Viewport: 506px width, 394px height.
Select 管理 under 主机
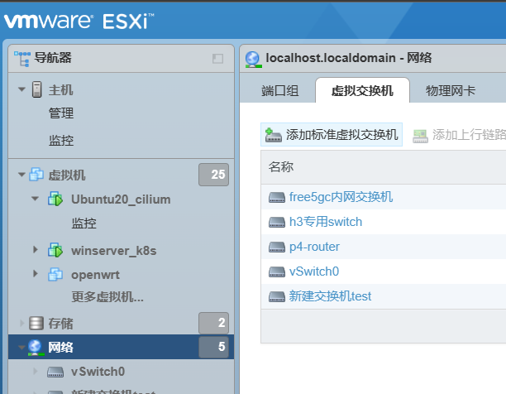tap(61, 113)
